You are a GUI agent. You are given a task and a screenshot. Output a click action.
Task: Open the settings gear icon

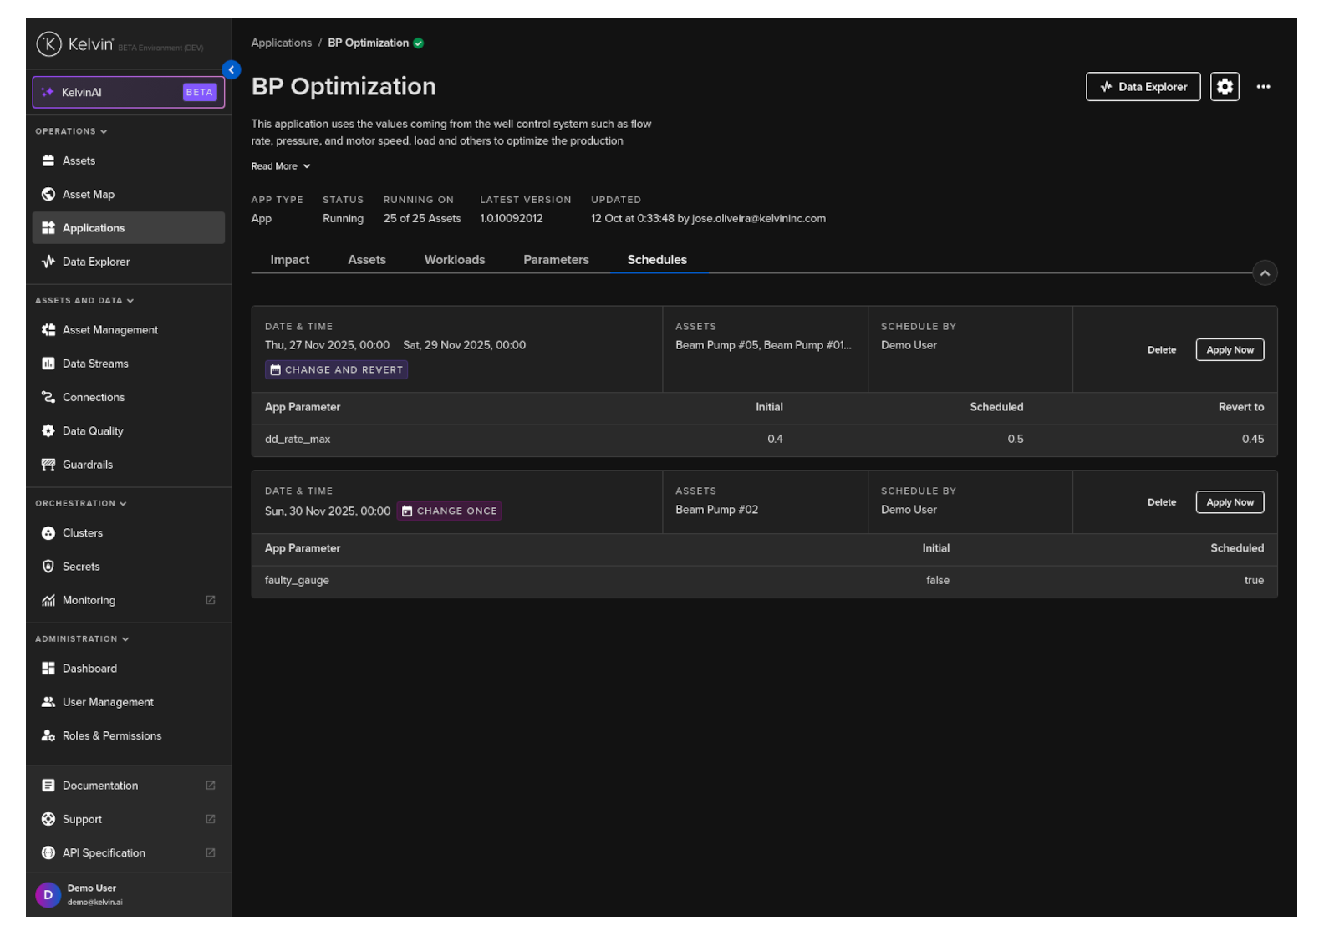1224,87
